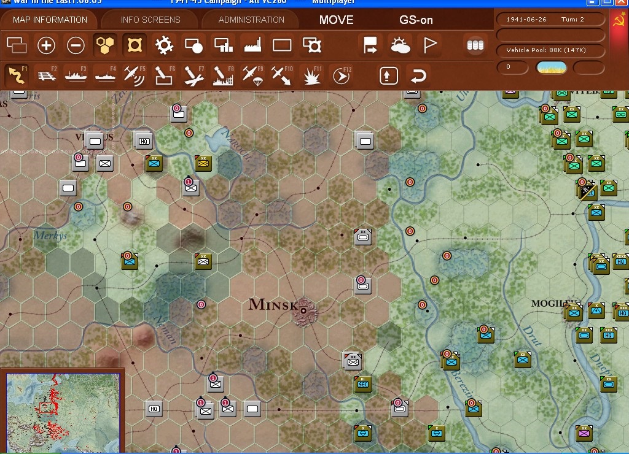Click the Soviet hammer and sickle icon
Image resolution: width=629 pixels, height=454 pixels.
pos(620,19)
